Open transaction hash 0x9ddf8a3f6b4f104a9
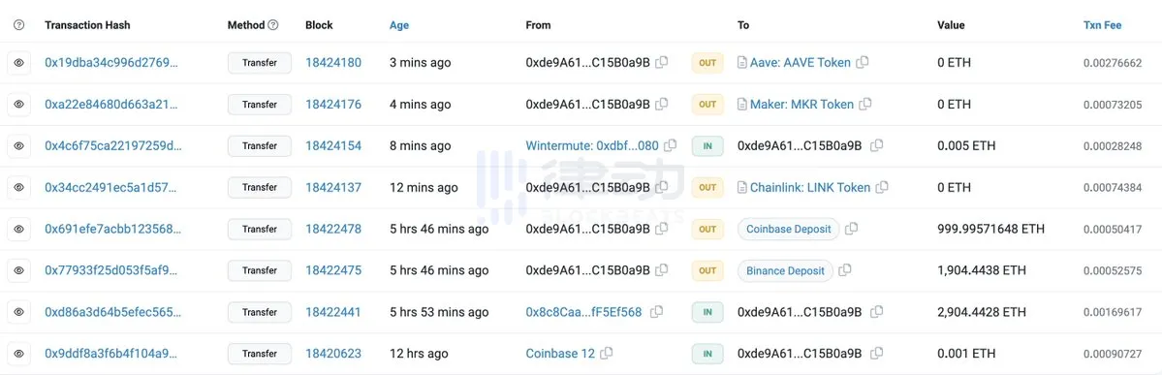This screenshot has height=375, width=1162. [112, 354]
